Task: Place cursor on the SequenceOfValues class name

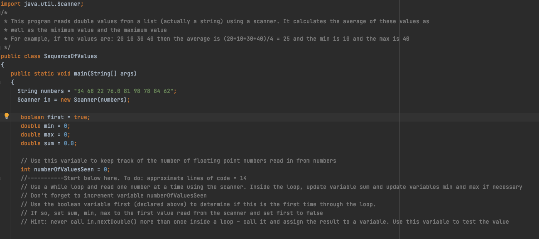Action: click(x=71, y=56)
